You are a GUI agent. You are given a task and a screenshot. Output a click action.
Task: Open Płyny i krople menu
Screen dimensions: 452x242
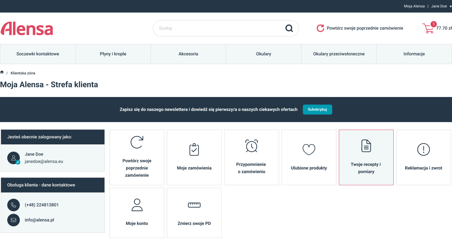click(113, 54)
